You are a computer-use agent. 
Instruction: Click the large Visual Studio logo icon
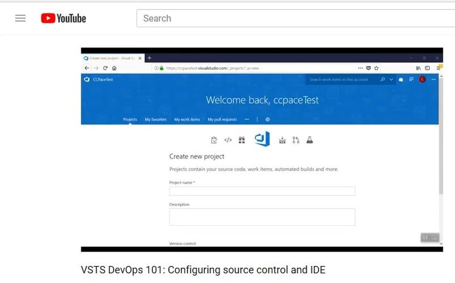(262, 138)
